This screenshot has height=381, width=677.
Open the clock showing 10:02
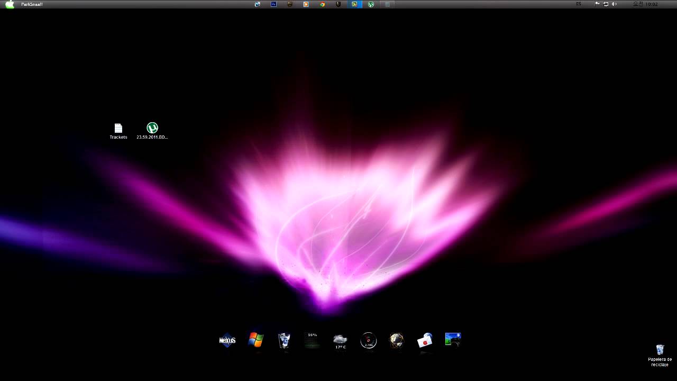click(646, 4)
